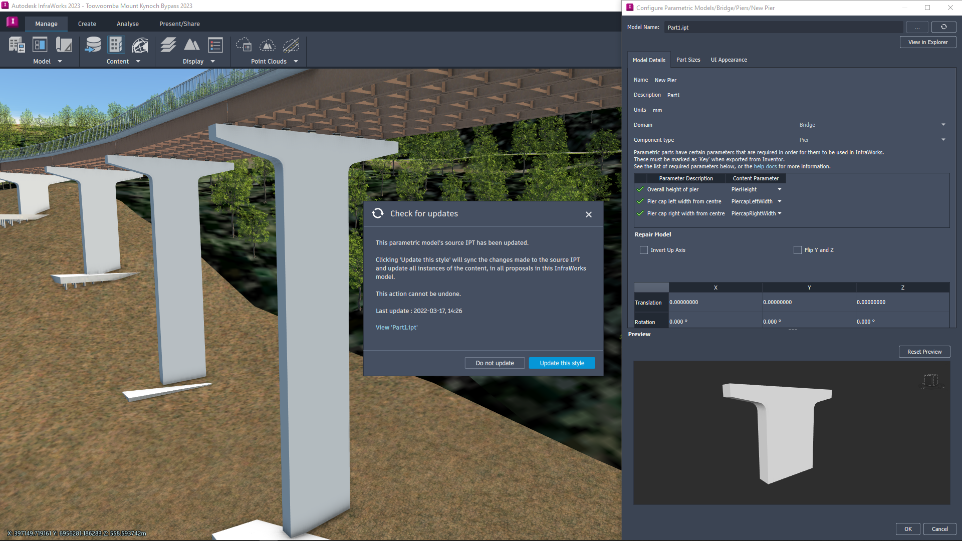Screen dimensions: 962x541
Task: Open the Style Palette building icon
Action: (116, 45)
